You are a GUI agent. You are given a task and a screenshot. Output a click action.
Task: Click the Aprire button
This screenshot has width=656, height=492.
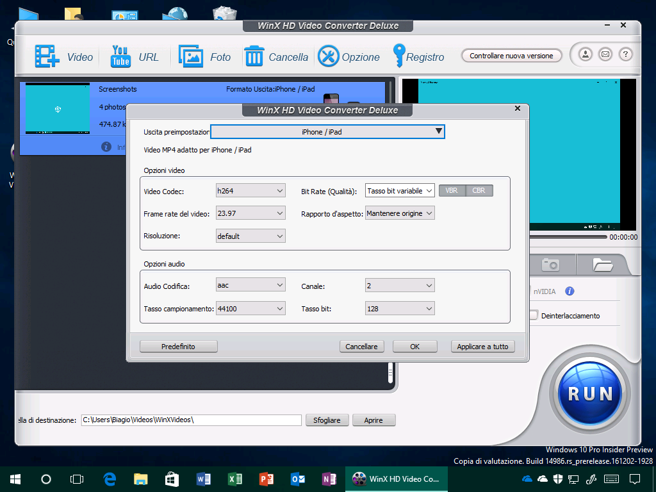(x=373, y=420)
